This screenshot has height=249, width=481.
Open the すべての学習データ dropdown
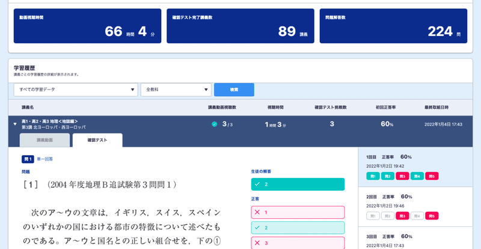tap(76, 90)
